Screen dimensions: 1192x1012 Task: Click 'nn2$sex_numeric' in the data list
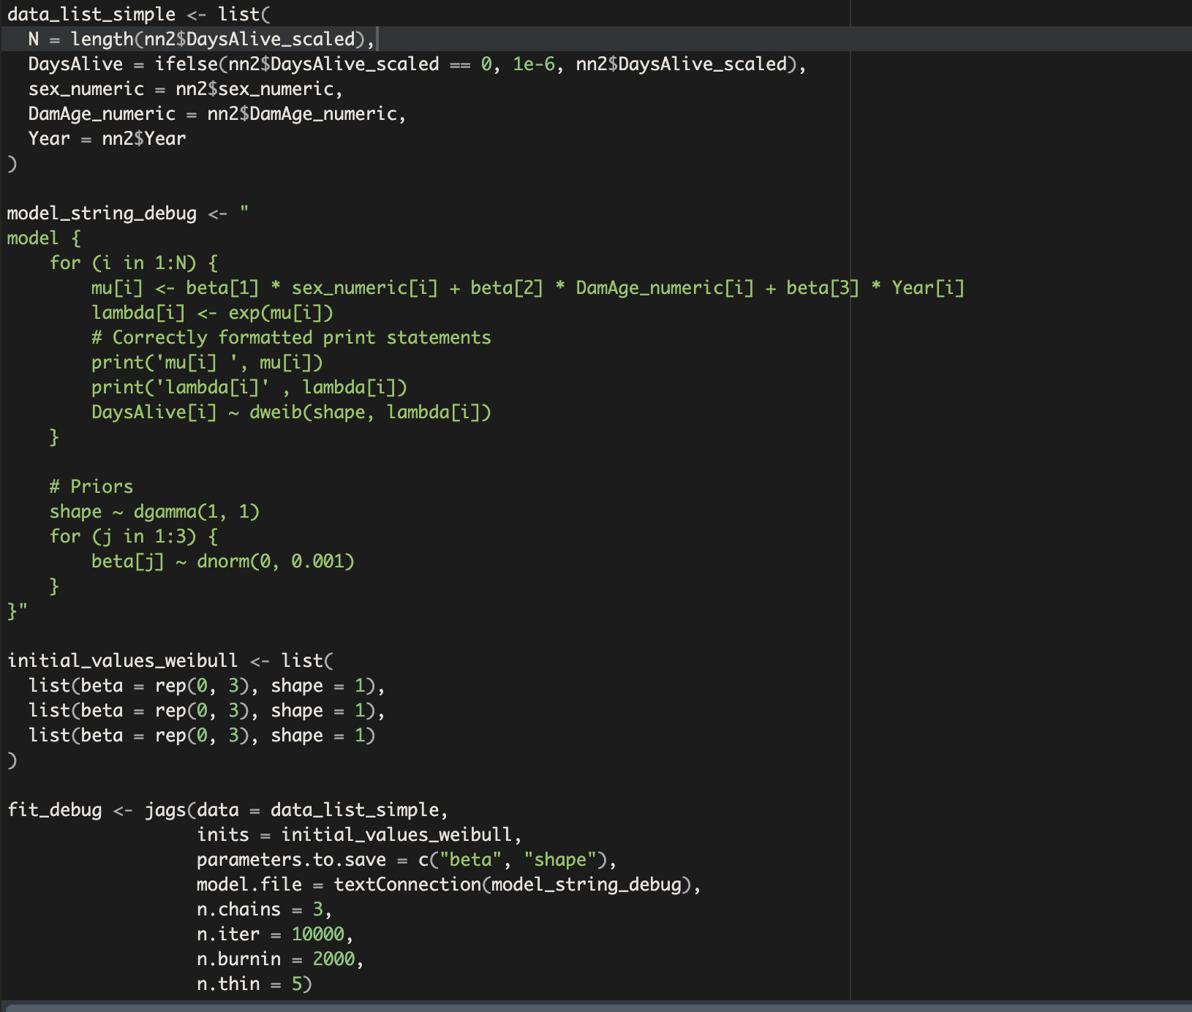(x=255, y=88)
